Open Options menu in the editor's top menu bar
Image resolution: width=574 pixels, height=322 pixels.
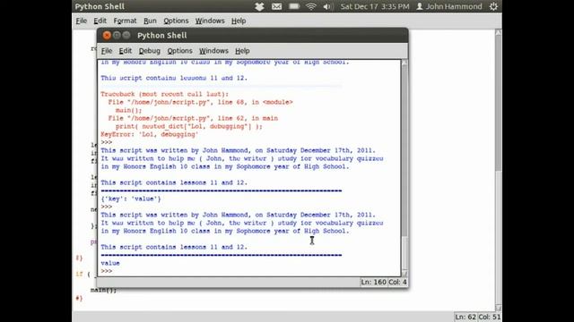coord(176,21)
